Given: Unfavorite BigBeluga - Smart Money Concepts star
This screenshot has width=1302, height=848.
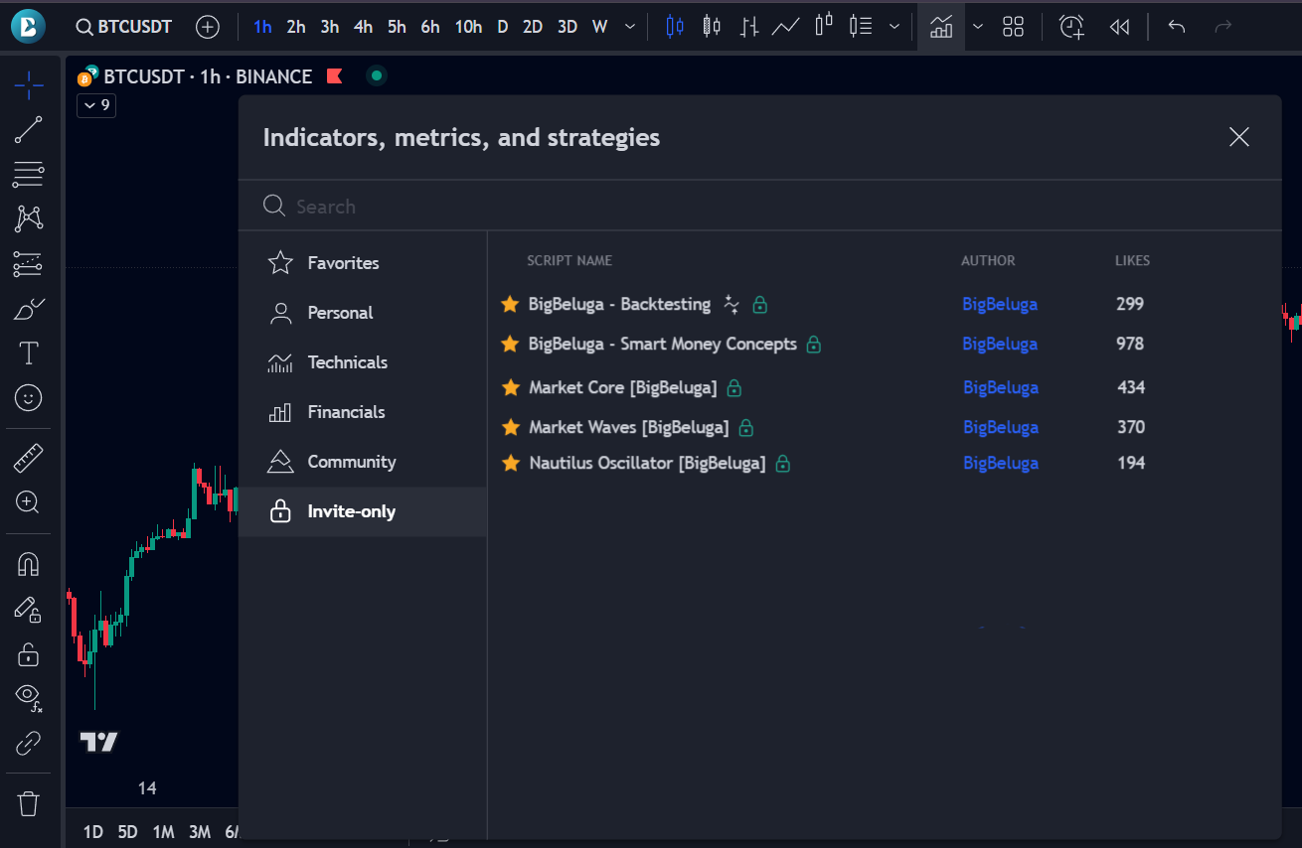Looking at the screenshot, I should tap(510, 344).
